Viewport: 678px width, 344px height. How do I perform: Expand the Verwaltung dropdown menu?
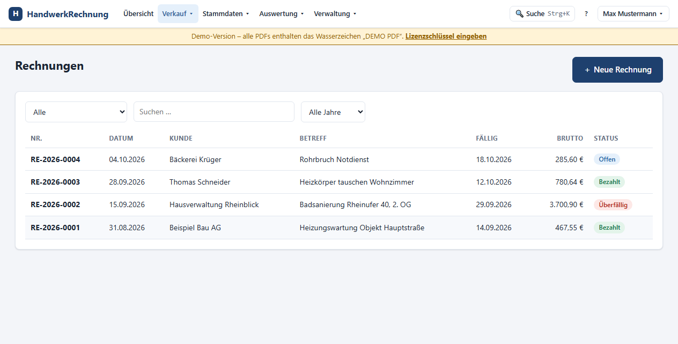(x=335, y=14)
